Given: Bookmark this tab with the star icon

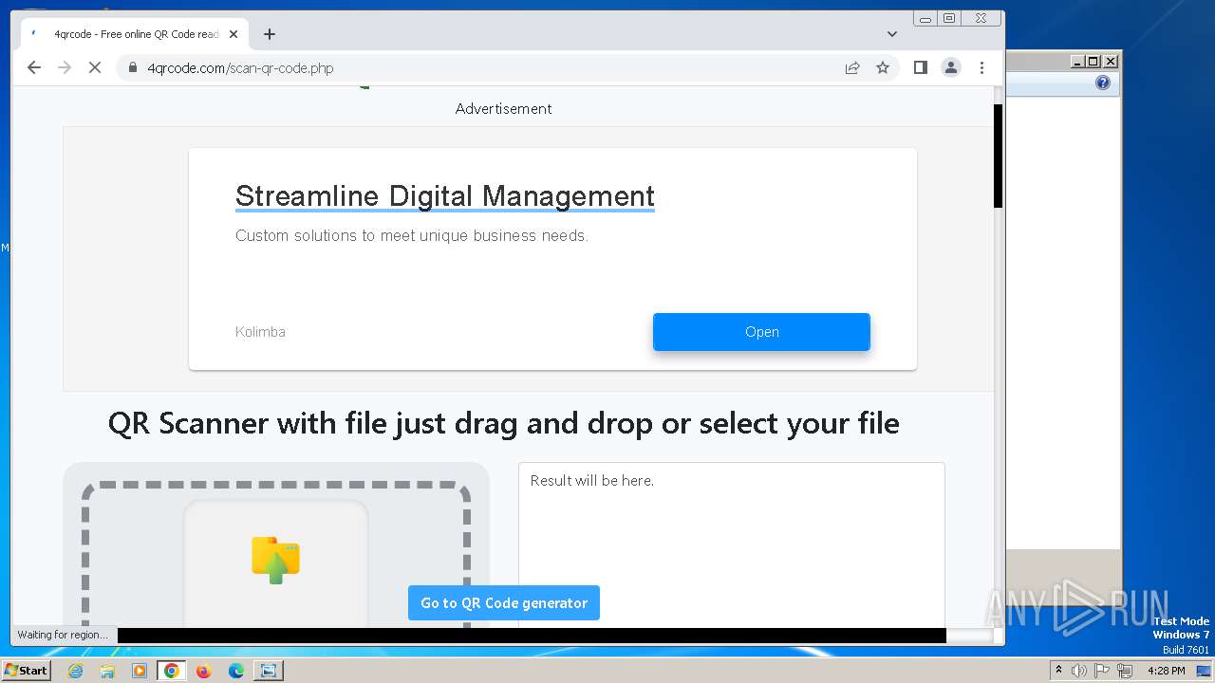Looking at the screenshot, I should [883, 67].
